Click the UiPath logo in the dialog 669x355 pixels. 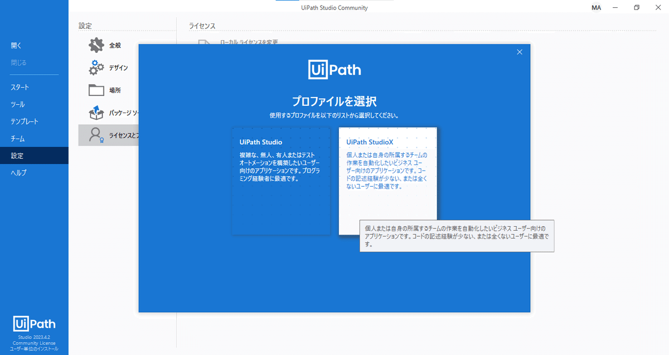[334, 70]
